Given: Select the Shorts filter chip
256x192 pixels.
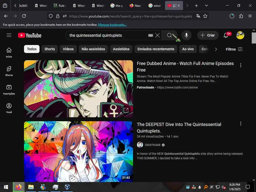Looking at the screenshot, I should coord(50,49).
